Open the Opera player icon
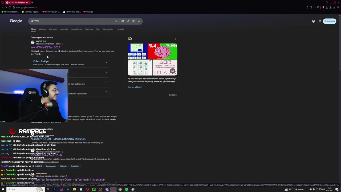341x192 pixels. tap(314, 7)
